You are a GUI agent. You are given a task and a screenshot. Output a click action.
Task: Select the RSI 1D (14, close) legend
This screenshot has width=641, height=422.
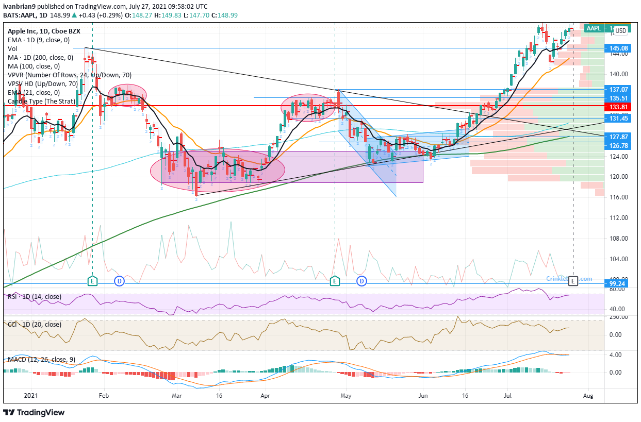(x=34, y=297)
